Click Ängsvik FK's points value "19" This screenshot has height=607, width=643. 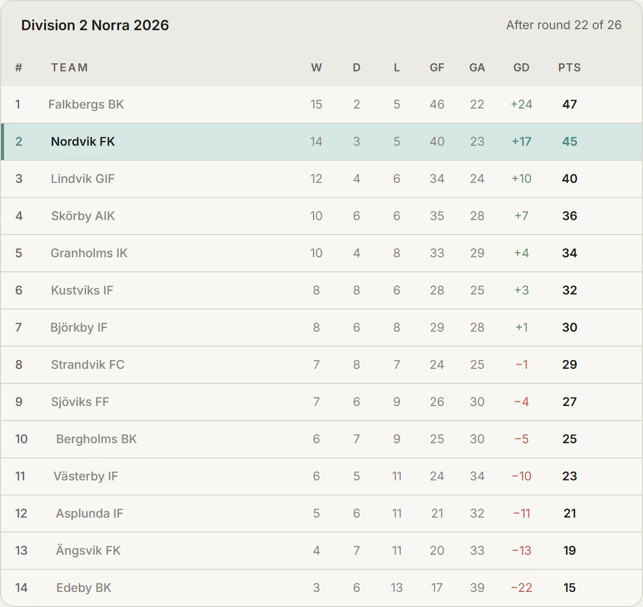tap(570, 551)
